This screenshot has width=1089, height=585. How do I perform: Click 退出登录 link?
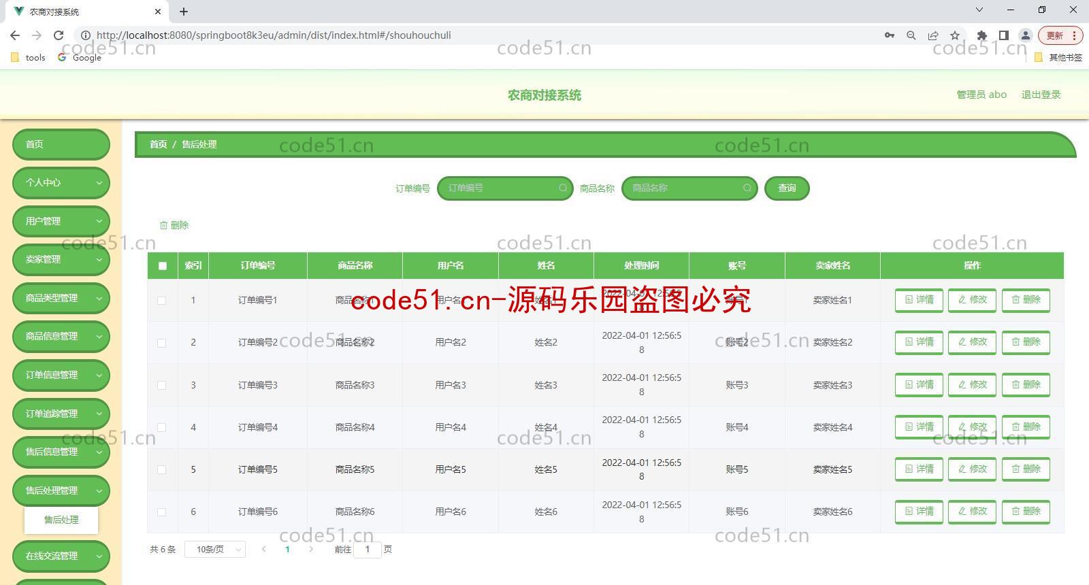(1041, 95)
